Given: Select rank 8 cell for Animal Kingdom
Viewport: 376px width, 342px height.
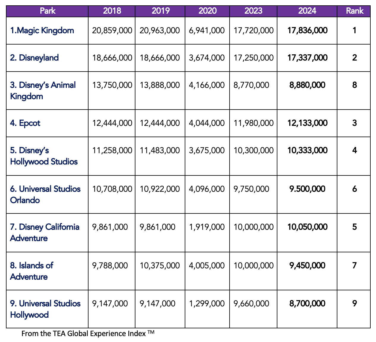Looking at the screenshot, I should (354, 85).
